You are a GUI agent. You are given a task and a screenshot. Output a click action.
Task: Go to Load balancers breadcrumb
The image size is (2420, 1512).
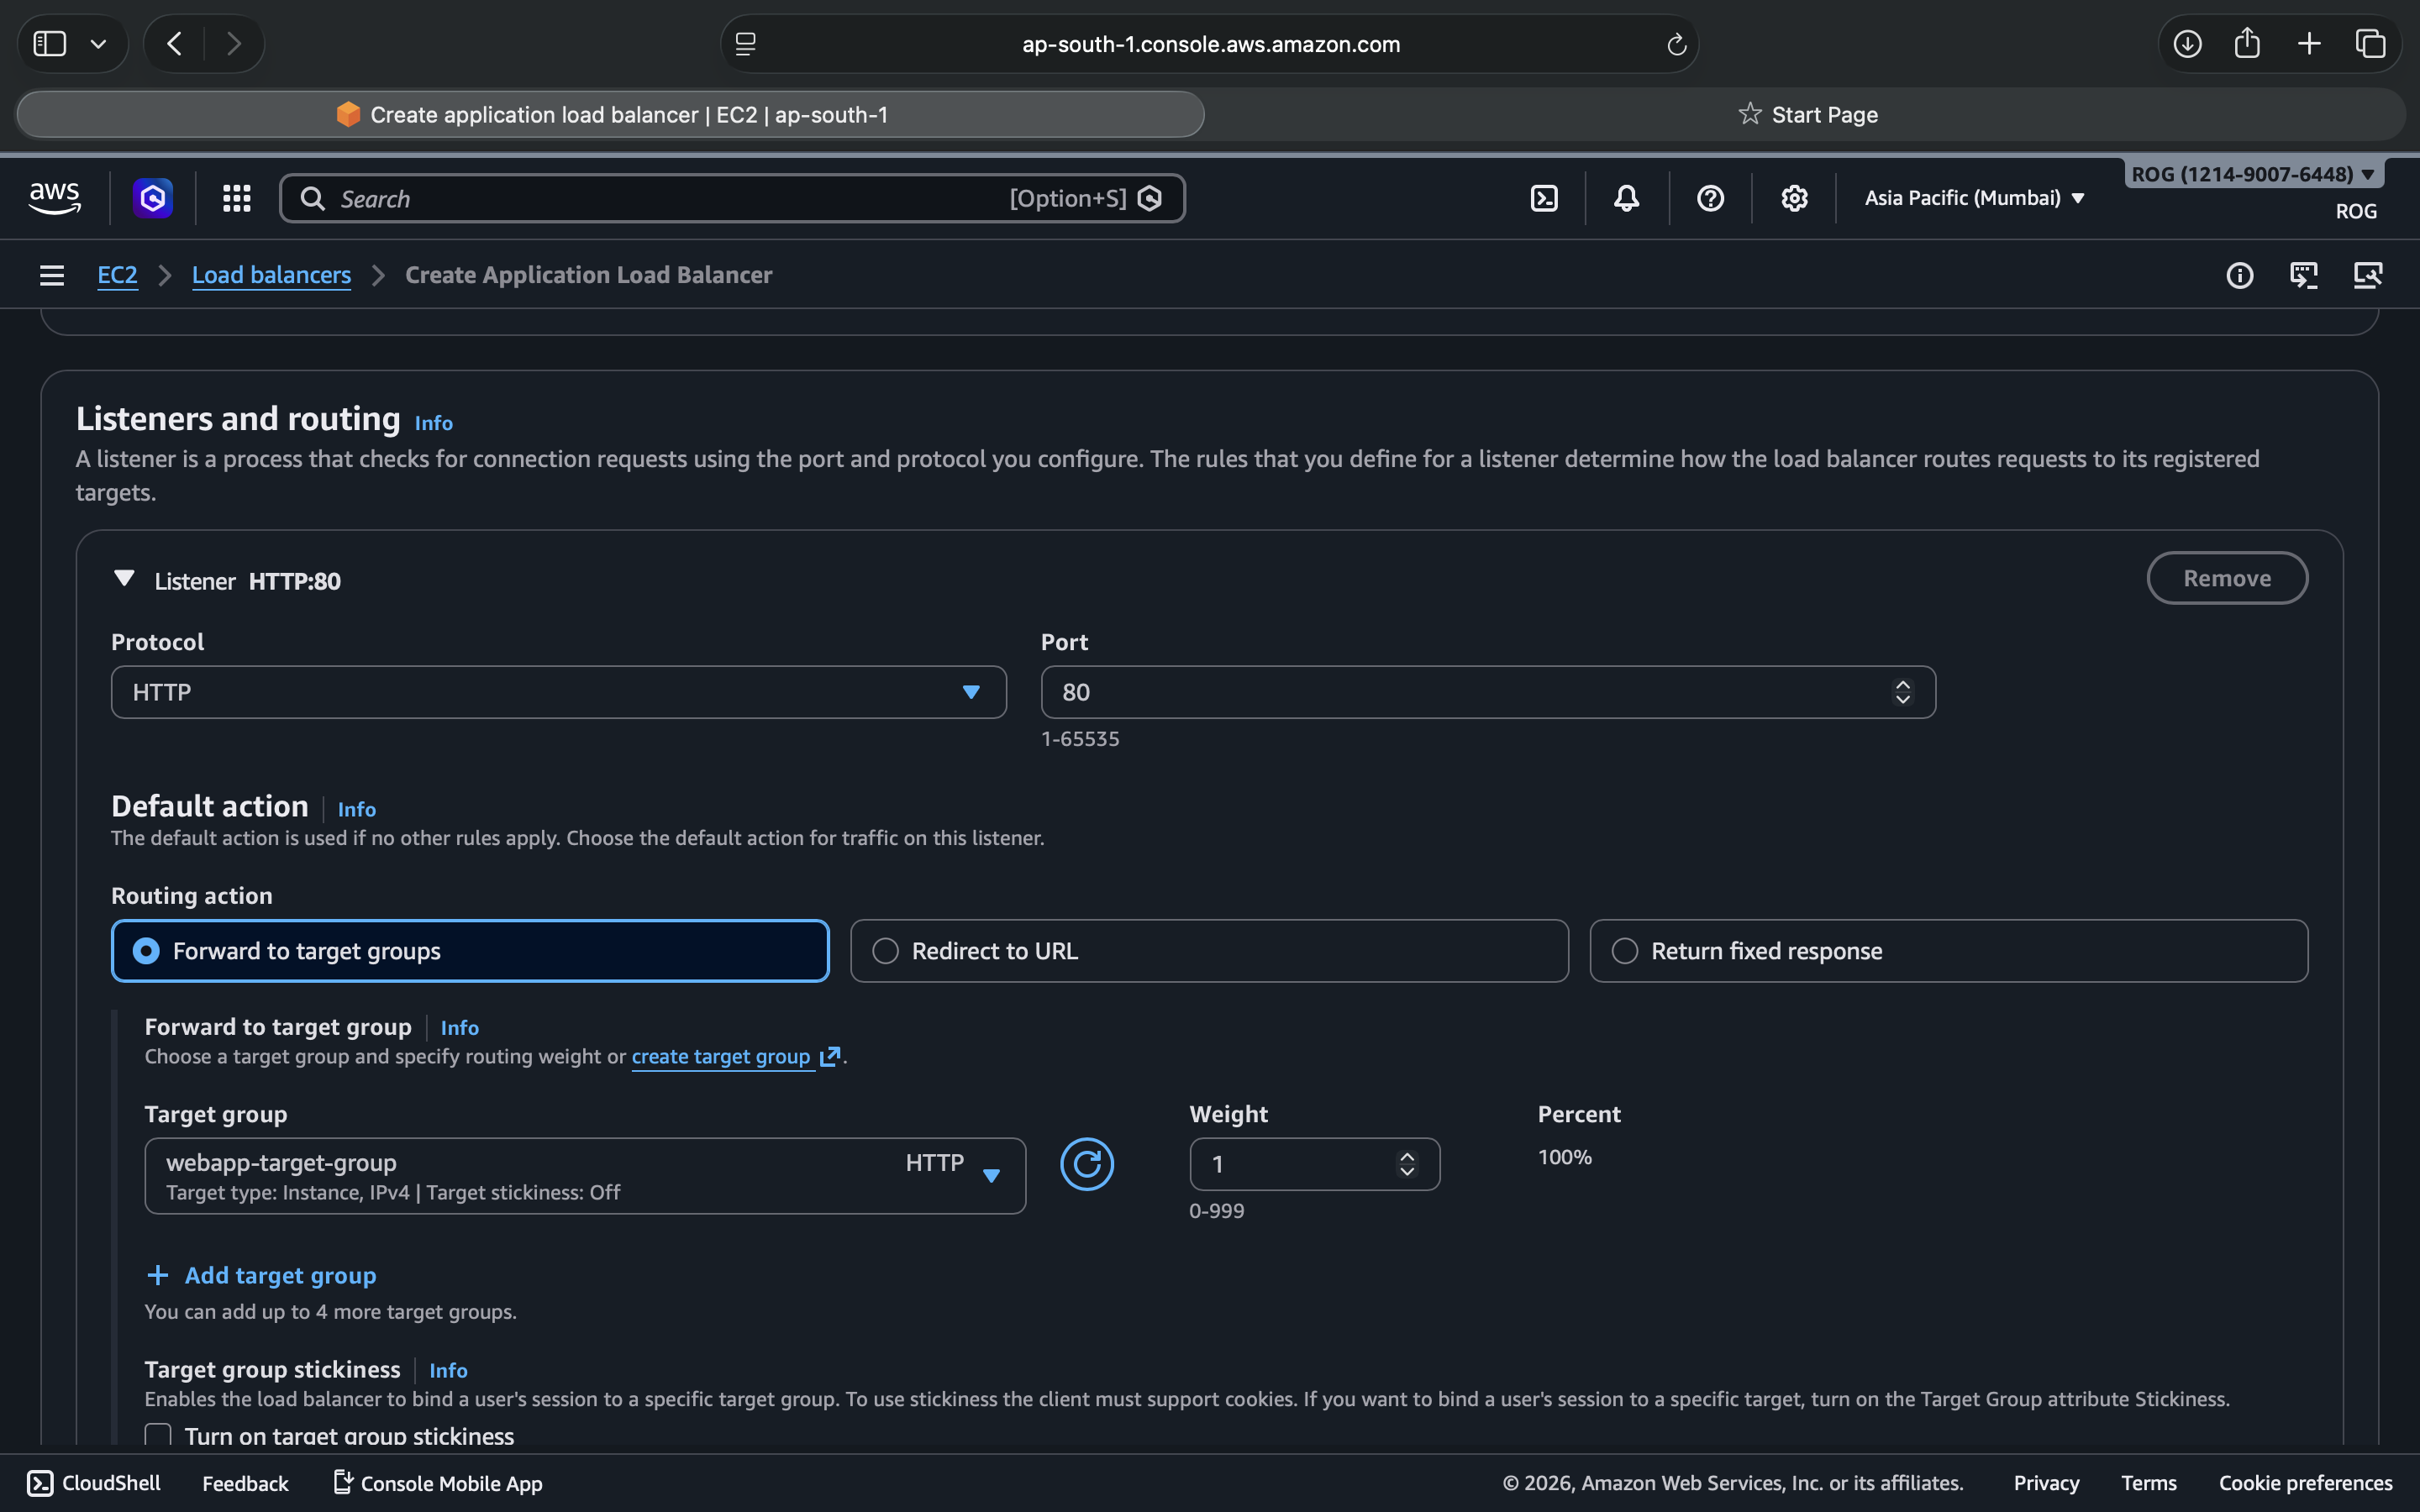point(271,275)
